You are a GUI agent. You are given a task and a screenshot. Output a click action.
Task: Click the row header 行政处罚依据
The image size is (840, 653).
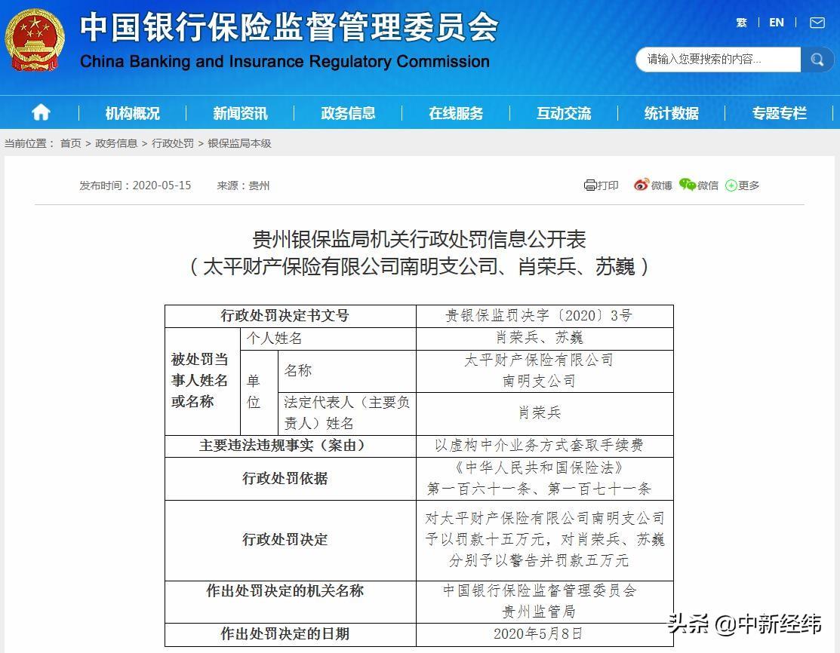pyautogui.click(x=285, y=478)
